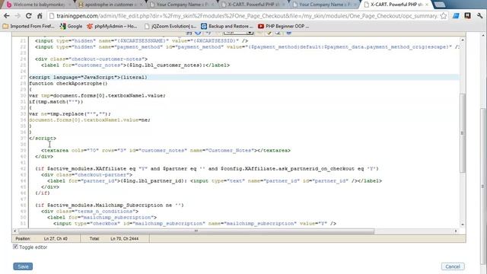The height and width of the screenshot is (274, 487).
Task: Click the '<div class="checkout-partner">' line
Action: [x=87, y=174]
